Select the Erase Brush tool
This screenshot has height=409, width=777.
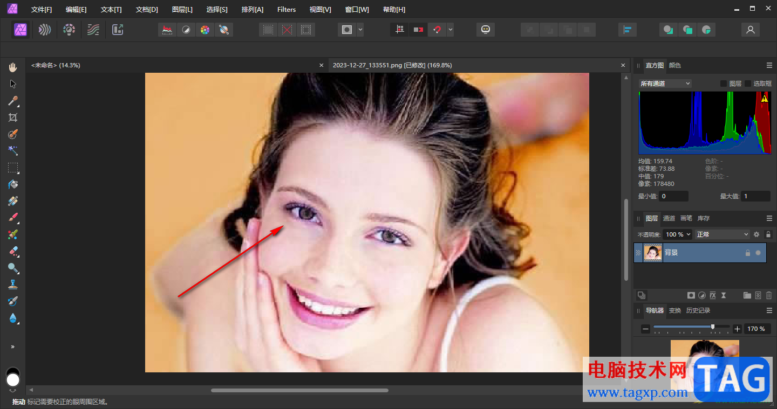click(13, 251)
